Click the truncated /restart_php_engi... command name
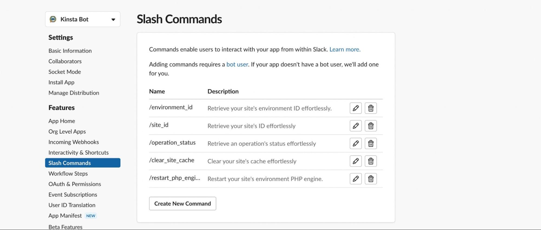This screenshot has height=230, width=541. (175, 178)
